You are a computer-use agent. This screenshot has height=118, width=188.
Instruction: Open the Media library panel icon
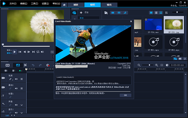(74, 13)
